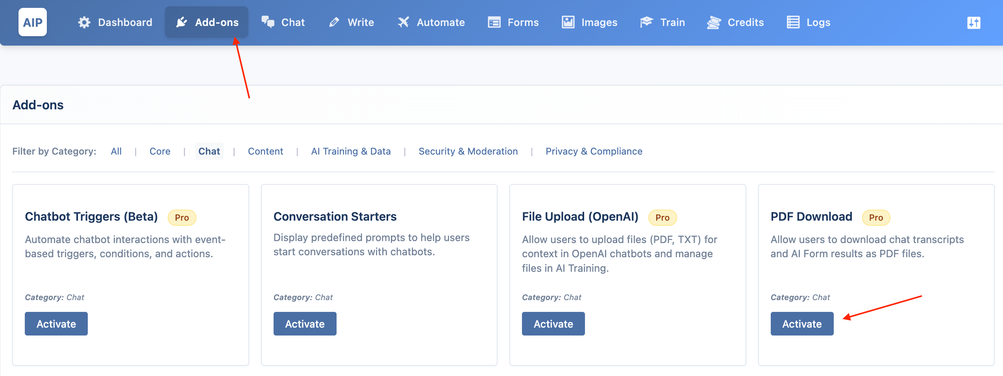Open Credits via tickets icon
The height and width of the screenshot is (376, 1003).
point(714,22)
